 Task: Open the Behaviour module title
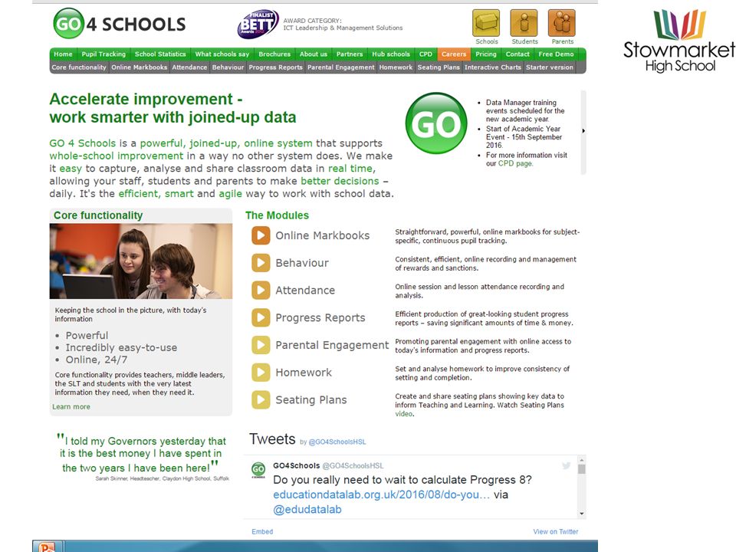302,263
